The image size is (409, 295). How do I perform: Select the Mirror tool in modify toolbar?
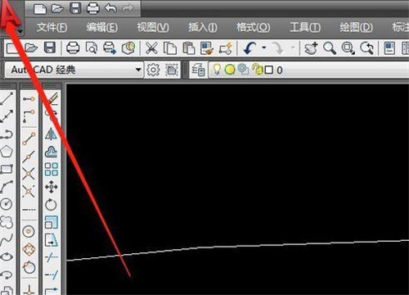point(51,134)
